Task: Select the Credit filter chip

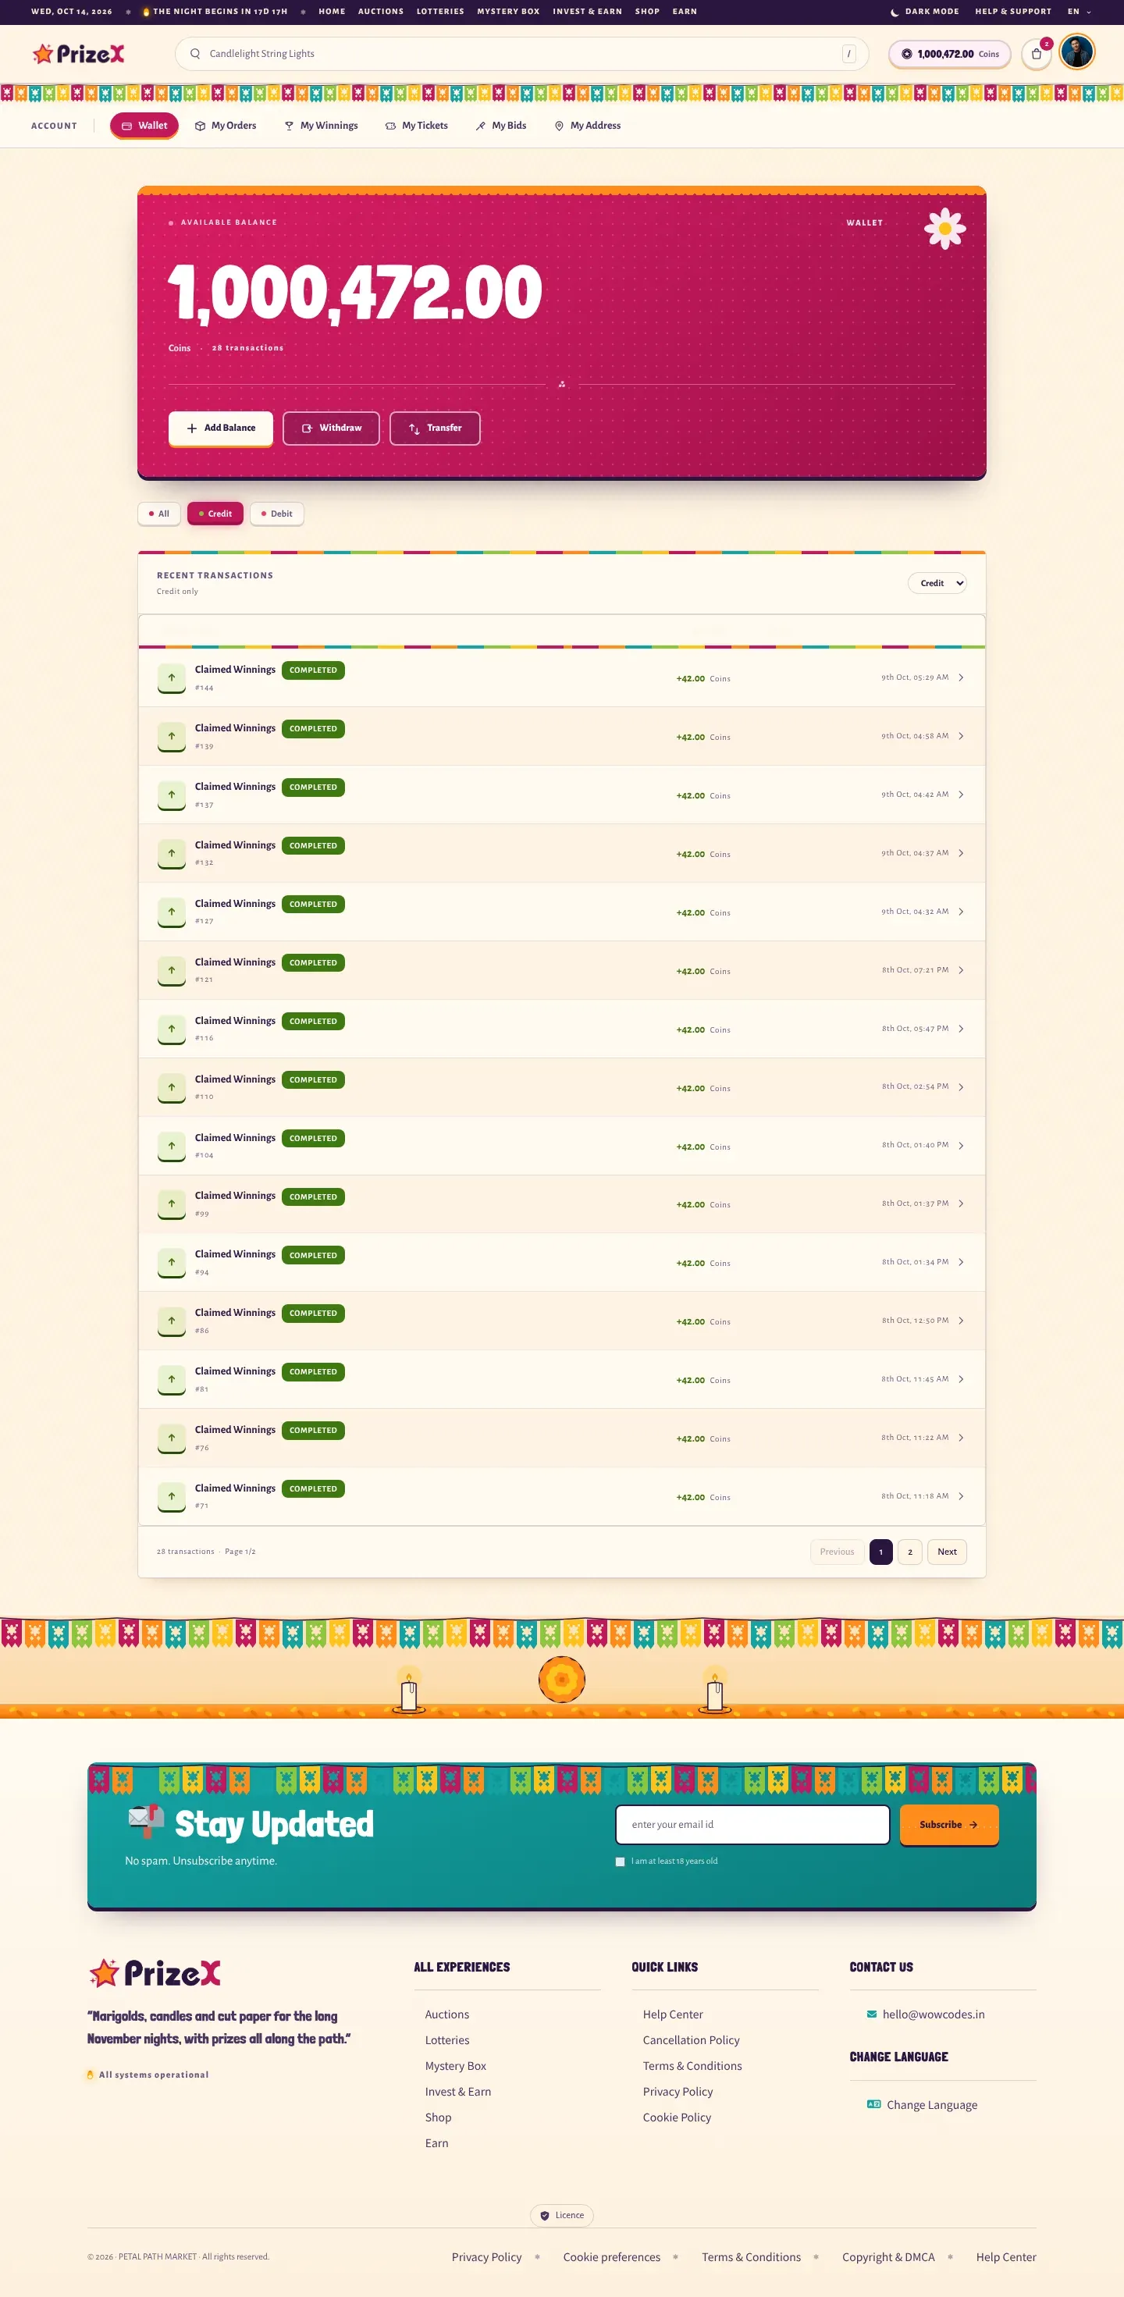Action: pyautogui.click(x=215, y=514)
